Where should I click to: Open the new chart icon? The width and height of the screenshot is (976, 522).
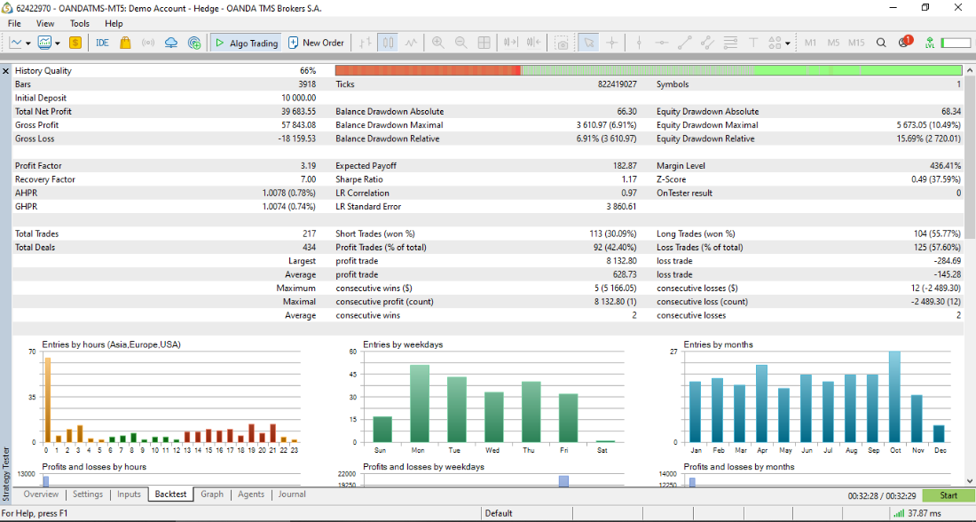click(16, 43)
